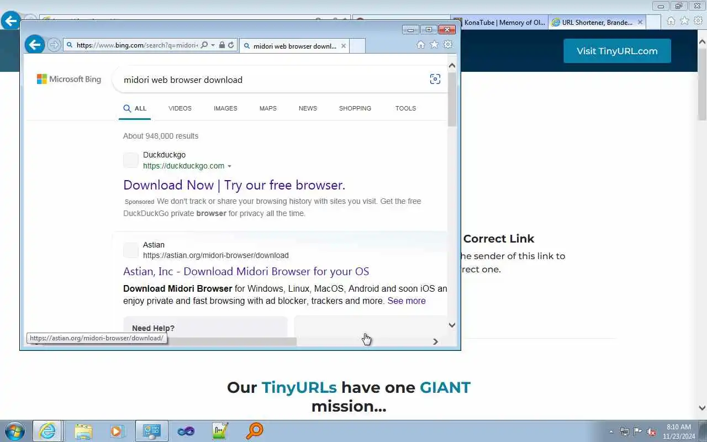Go to home page in front window
This screenshot has width=707, height=442.
[x=421, y=45]
